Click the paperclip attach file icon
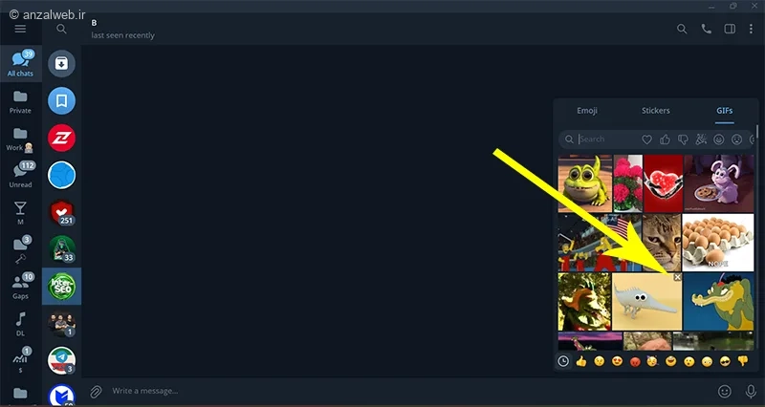Screen dimensions: 765x407 pyautogui.click(x=96, y=391)
